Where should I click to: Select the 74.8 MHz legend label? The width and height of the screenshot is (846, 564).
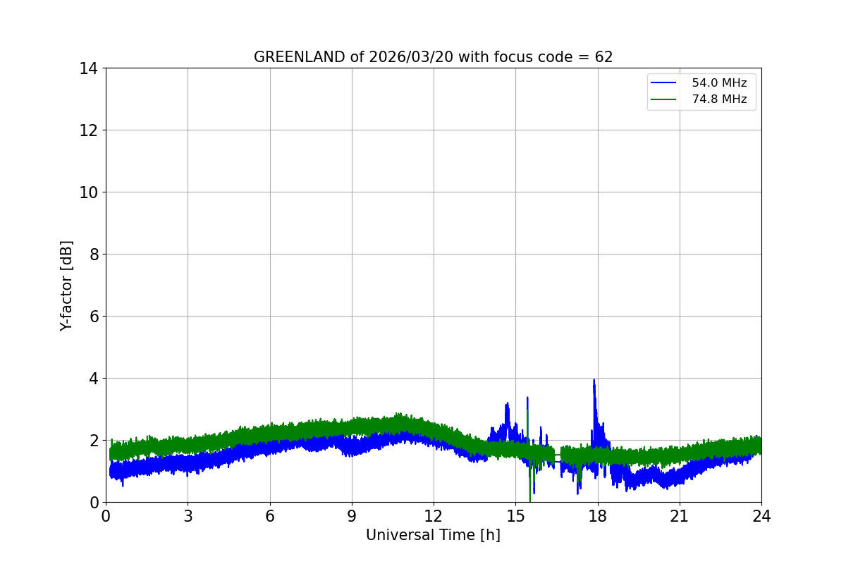point(719,99)
